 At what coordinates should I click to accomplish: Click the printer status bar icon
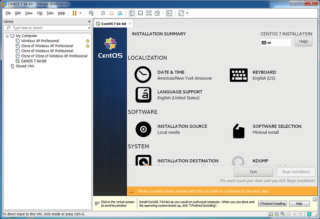(288, 214)
